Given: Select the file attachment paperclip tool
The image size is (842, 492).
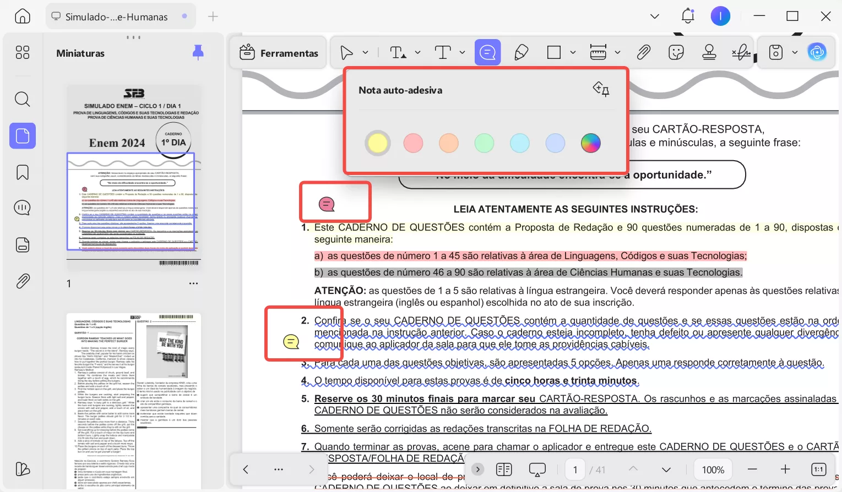Looking at the screenshot, I should [643, 52].
